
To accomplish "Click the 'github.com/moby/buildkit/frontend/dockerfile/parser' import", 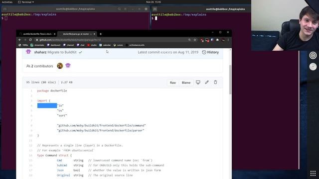I will [x=101, y=130].
